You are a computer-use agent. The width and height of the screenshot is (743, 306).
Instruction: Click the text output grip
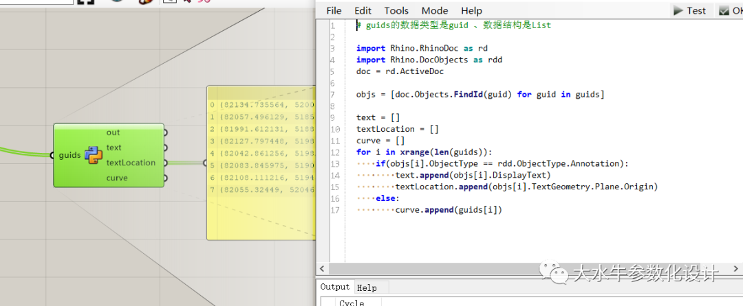[165, 148]
